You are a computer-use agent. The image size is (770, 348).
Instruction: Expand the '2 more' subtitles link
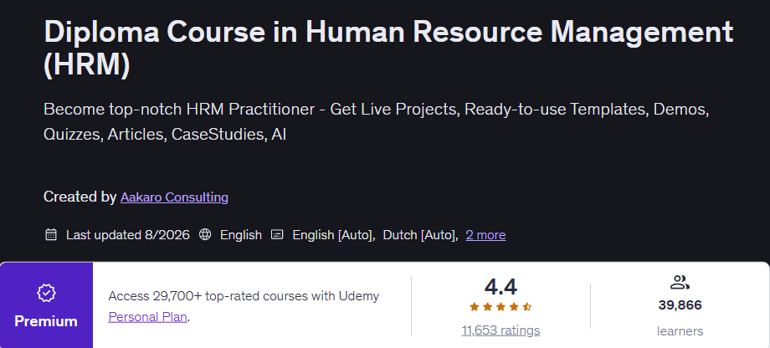[485, 235]
